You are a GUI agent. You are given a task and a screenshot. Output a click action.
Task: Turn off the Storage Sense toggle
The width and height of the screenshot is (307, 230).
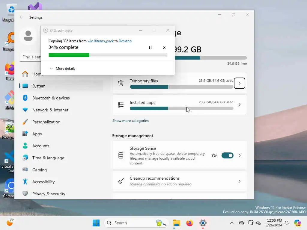coord(227,155)
